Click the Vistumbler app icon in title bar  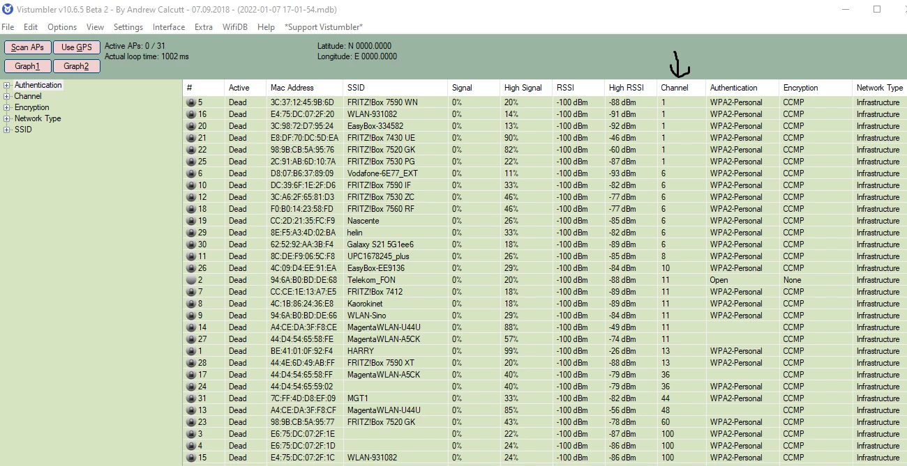pyautogui.click(x=8, y=9)
